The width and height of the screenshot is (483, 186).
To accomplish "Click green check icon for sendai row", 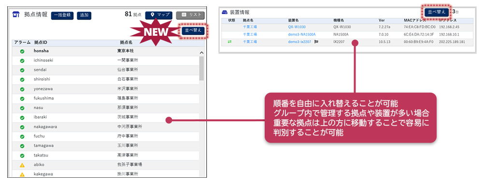I will coord(22,70).
